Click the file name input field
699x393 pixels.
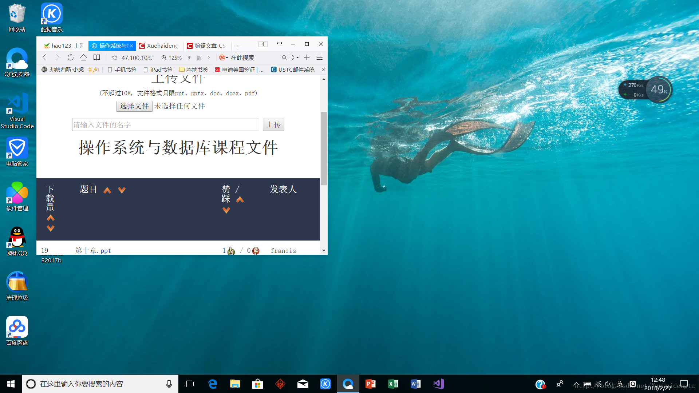coord(166,125)
